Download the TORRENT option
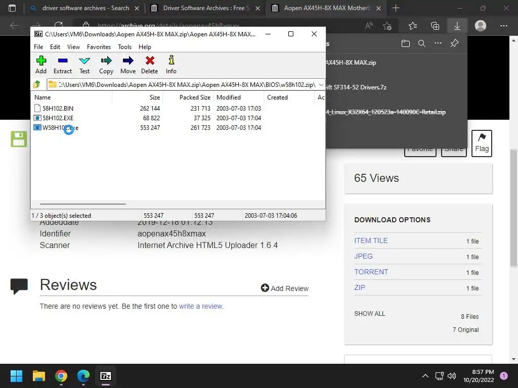518x388 pixels. (371, 272)
